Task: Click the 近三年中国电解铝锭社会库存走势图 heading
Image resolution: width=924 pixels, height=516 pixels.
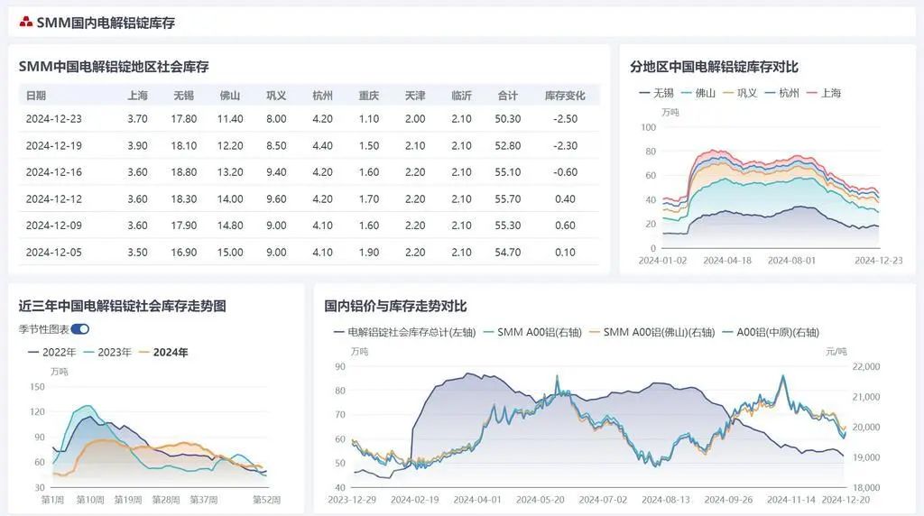Action: (122, 306)
